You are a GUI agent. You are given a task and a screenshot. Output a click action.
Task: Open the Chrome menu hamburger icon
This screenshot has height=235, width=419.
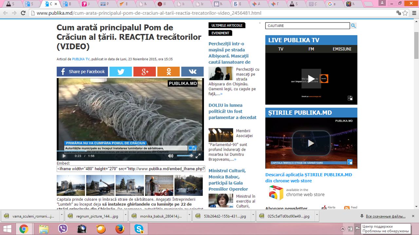pos(414,13)
